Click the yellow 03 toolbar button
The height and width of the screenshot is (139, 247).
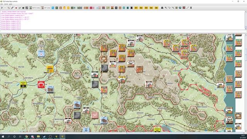pos(146,8)
